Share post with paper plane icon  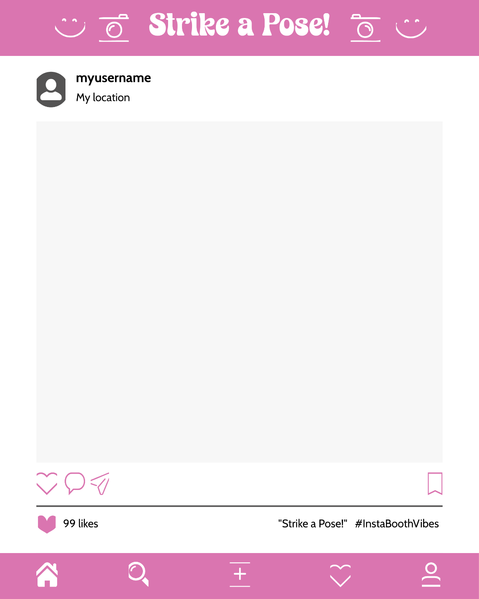pyautogui.click(x=100, y=484)
